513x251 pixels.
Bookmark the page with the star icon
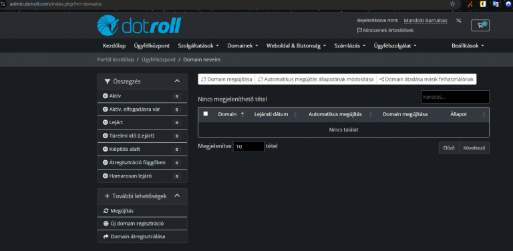pos(452,4)
